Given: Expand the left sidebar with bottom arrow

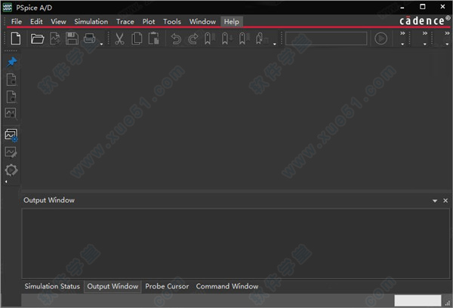Looking at the screenshot, I should (7, 182).
